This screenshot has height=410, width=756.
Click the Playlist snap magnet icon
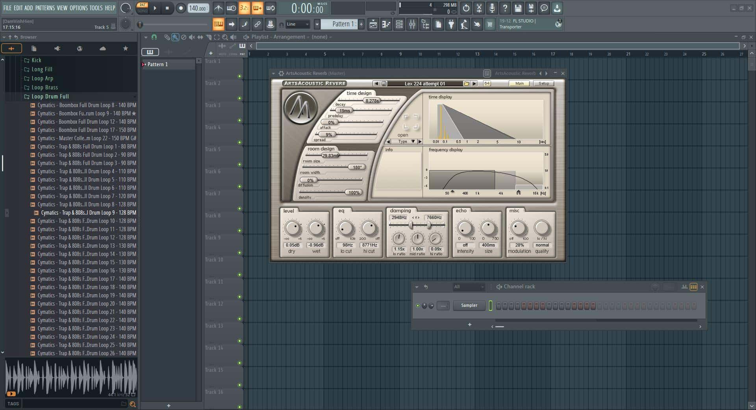(x=154, y=37)
